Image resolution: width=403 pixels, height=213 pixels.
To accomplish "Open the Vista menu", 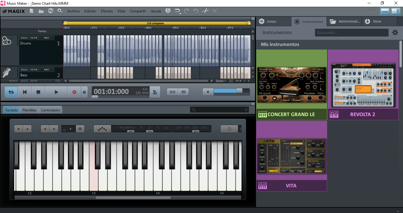I will pos(121,11).
